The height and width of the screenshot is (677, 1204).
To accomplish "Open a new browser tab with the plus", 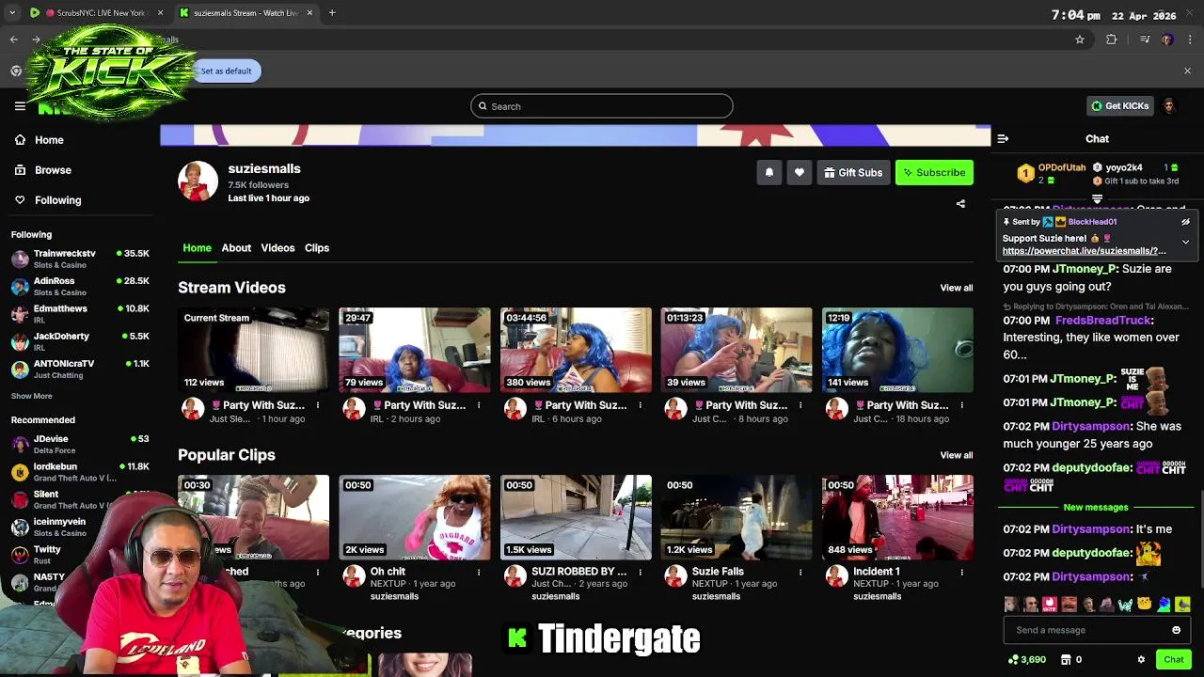I will click(332, 13).
